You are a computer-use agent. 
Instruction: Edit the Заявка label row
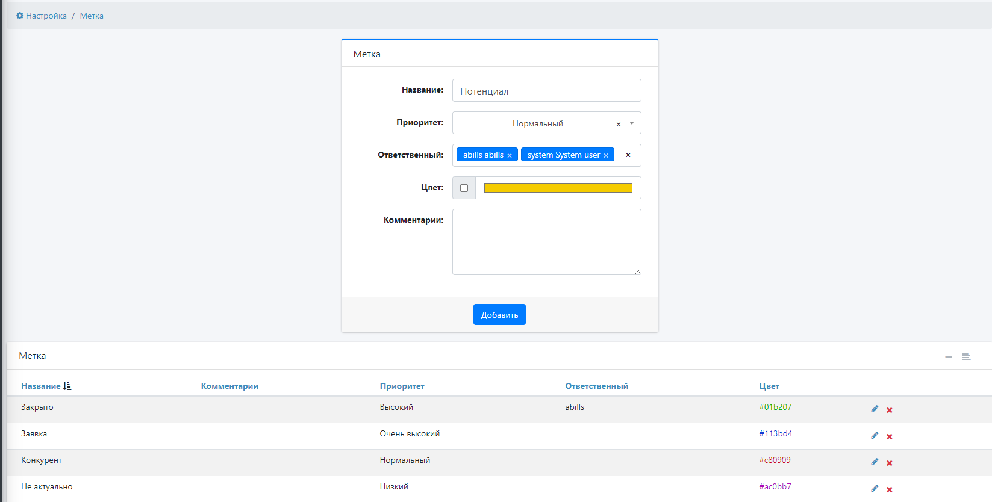click(x=875, y=436)
